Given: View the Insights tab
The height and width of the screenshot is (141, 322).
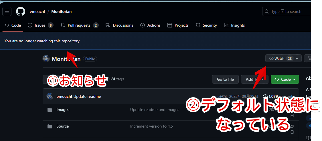Looking at the screenshot, I should (x=234, y=25).
